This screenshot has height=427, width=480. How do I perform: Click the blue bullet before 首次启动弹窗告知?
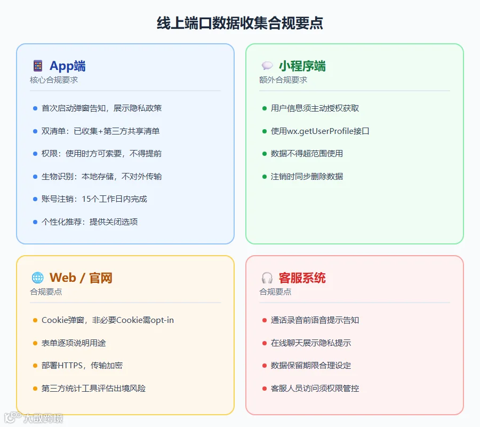tap(35, 108)
